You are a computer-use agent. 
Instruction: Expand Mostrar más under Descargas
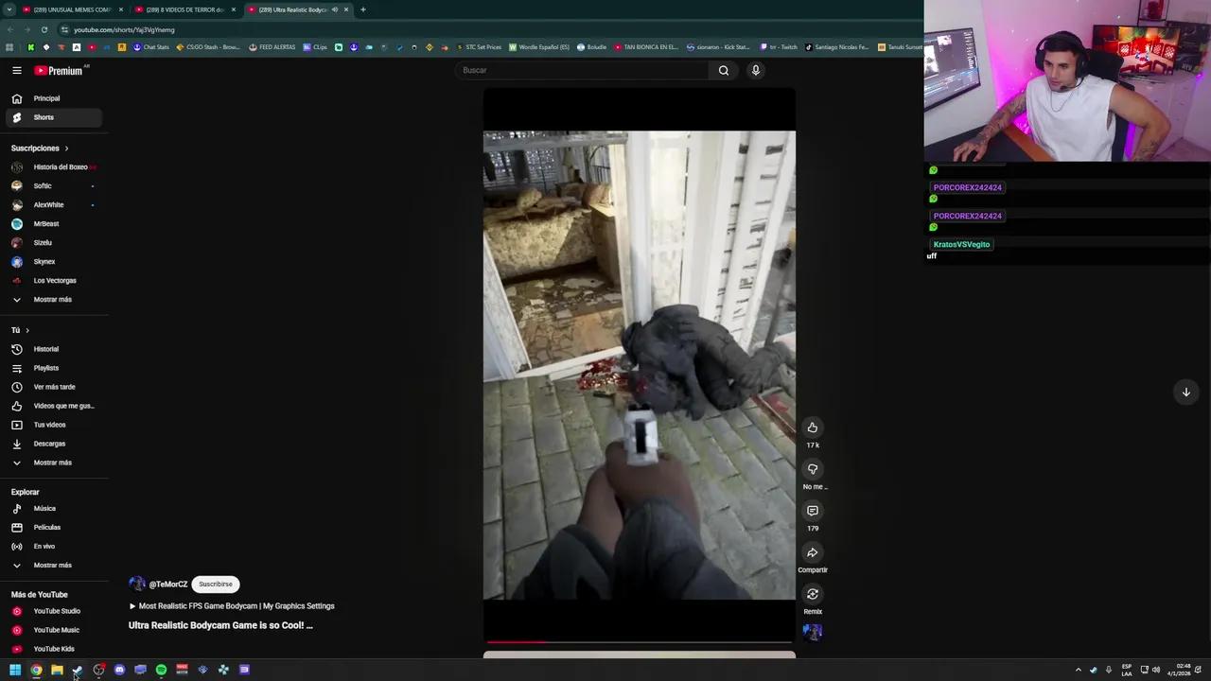pyautogui.click(x=53, y=463)
